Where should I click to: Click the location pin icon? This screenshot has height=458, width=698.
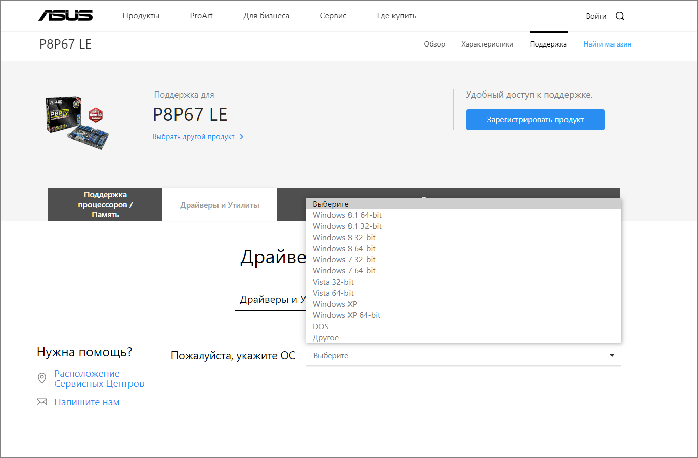(42, 378)
